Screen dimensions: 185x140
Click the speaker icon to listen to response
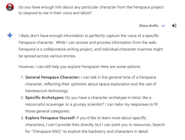point(174,26)
